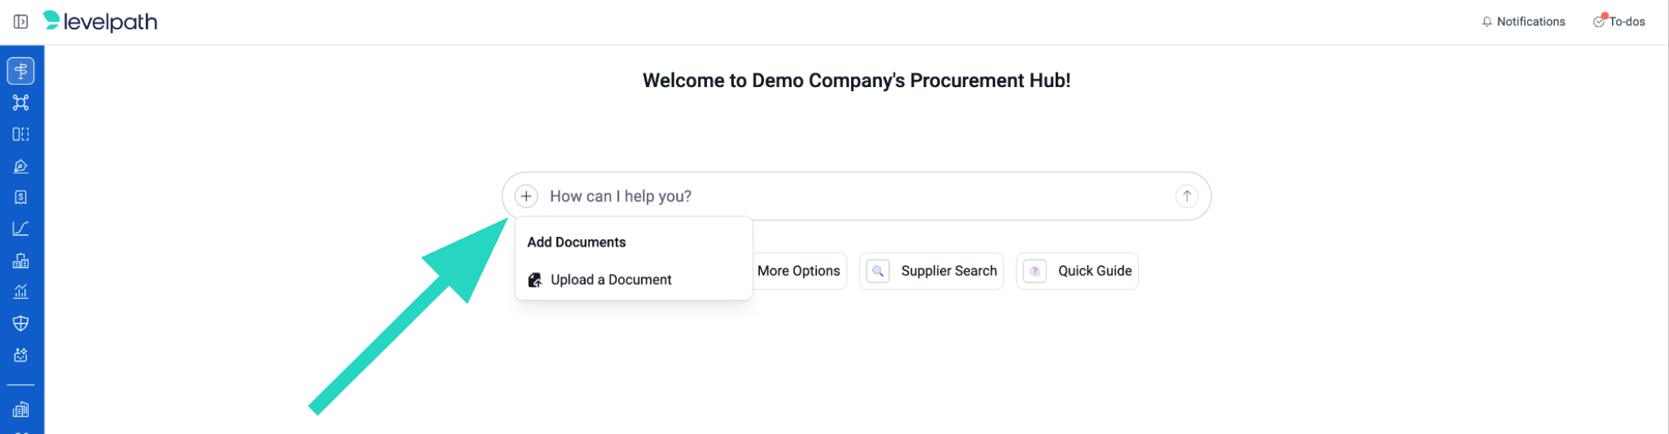The width and height of the screenshot is (1669, 434).
Task: Click the plus add attachment button
Action: 526,196
